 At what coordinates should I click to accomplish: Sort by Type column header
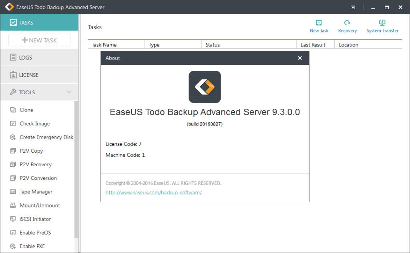pos(173,45)
